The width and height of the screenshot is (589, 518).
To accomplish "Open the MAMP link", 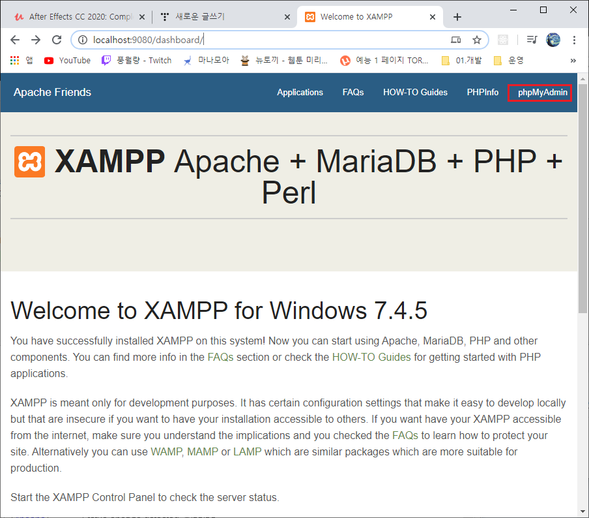I will pyautogui.click(x=203, y=451).
